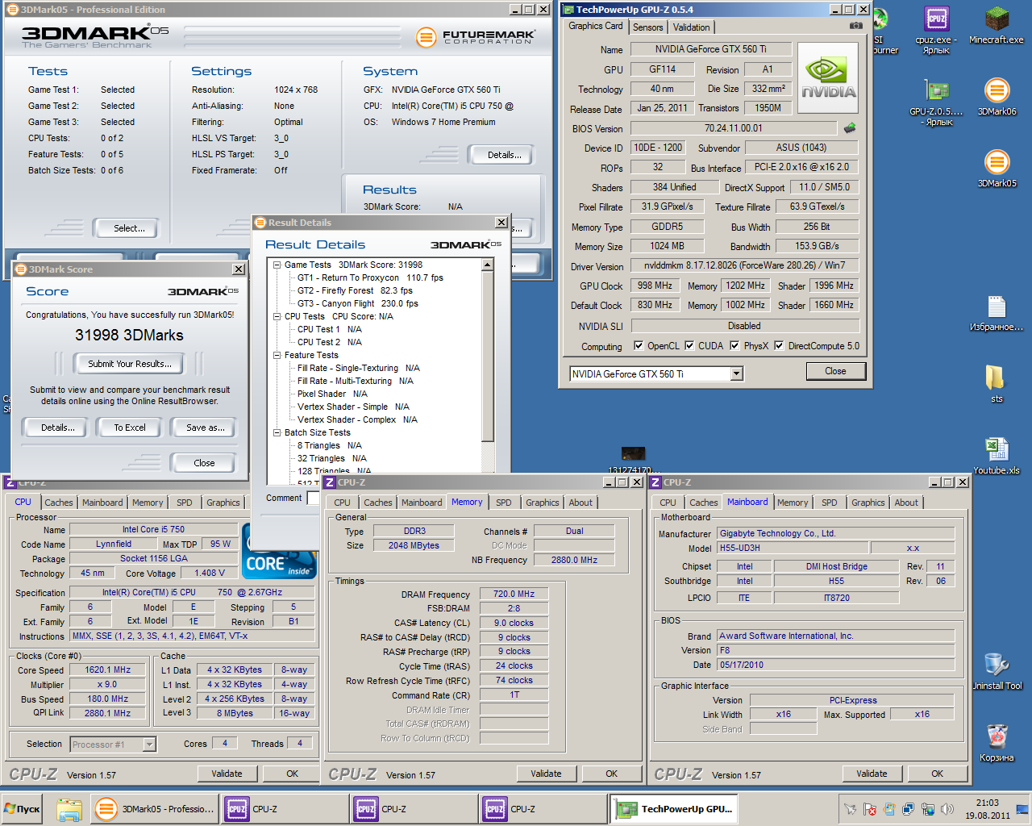
Task: Click the To Excel button
Action: point(130,428)
